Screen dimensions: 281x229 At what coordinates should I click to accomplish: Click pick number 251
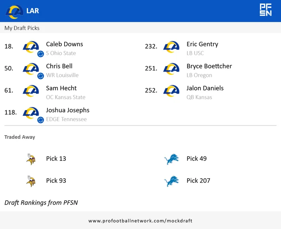[151, 68]
